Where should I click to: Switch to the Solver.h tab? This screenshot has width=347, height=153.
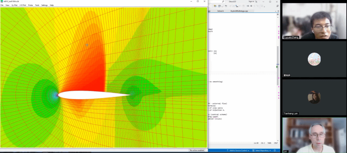pyautogui.click(x=220, y=11)
